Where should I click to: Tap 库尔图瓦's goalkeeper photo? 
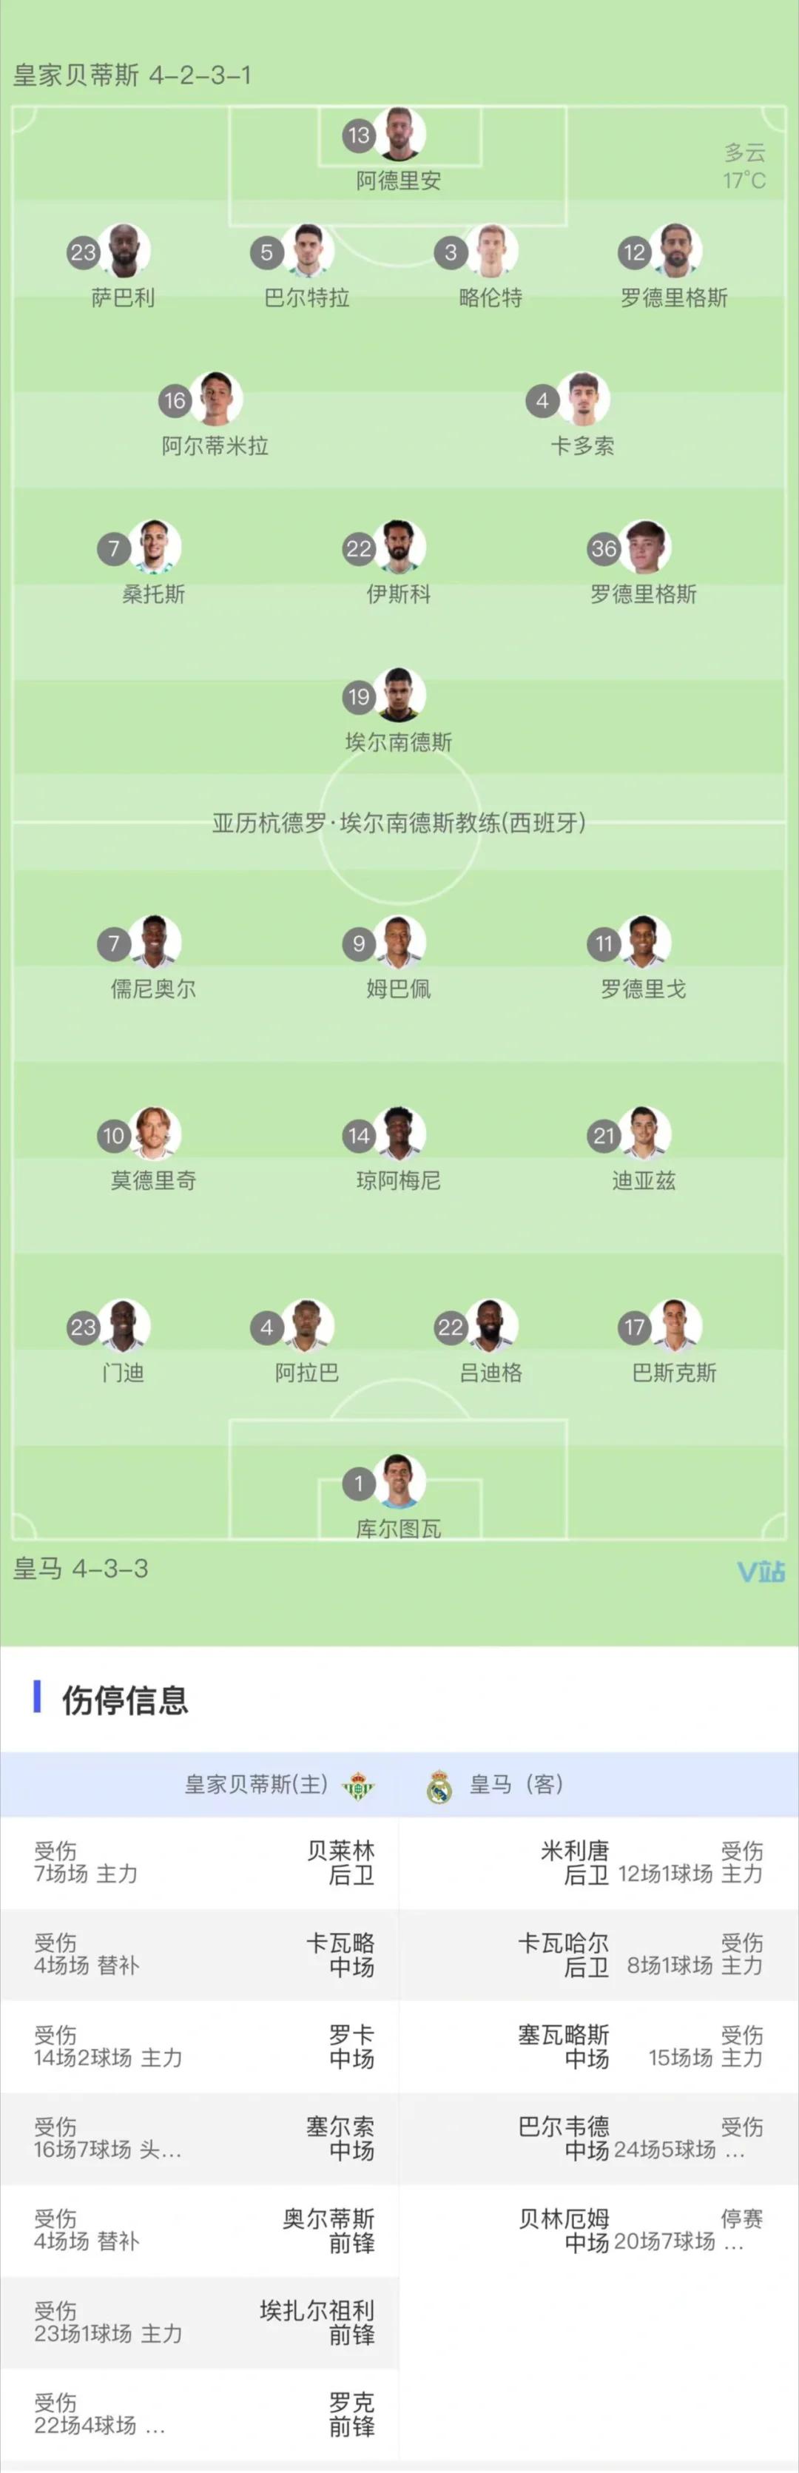(x=399, y=1481)
